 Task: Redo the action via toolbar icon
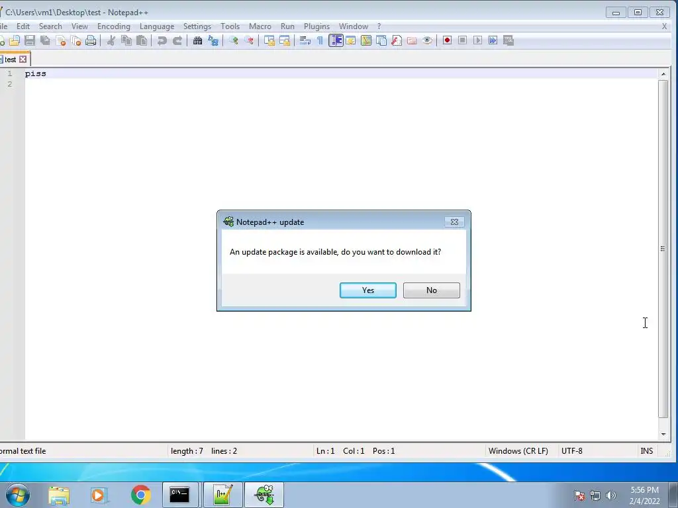click(177, 40)
